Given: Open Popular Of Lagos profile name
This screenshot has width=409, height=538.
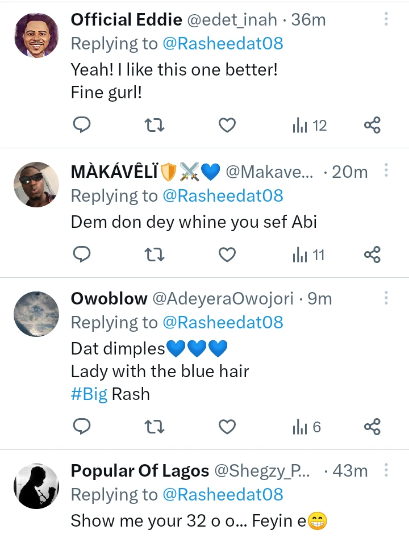Looking at the screenshot, I should pos(140,471).
